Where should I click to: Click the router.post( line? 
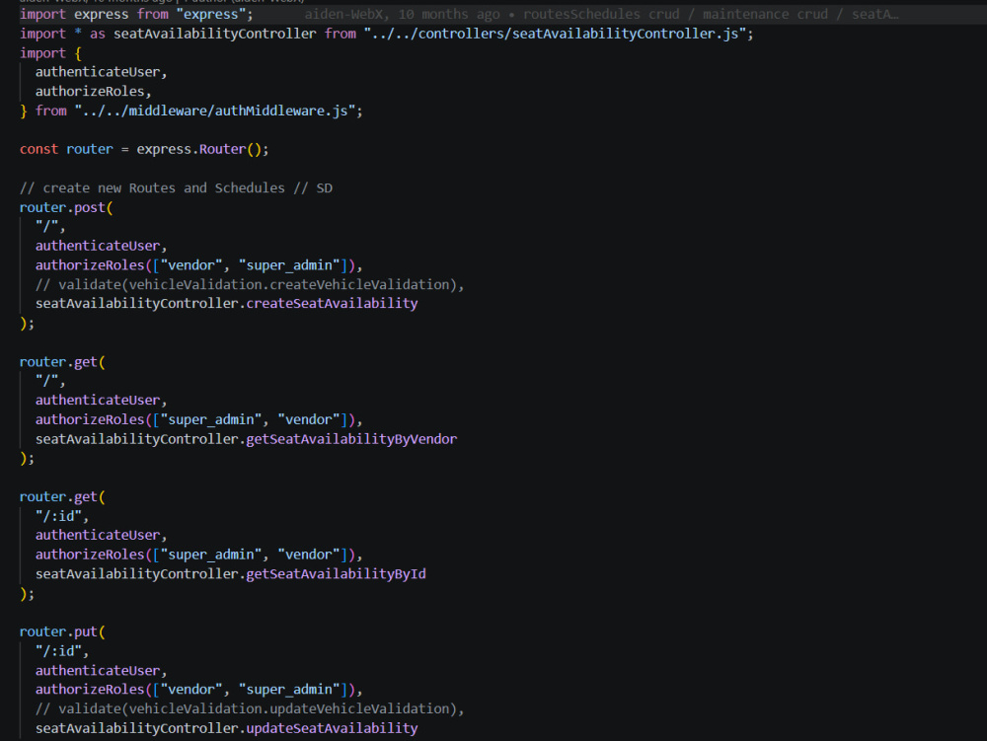pyautogui.click(x=66, y=207)
